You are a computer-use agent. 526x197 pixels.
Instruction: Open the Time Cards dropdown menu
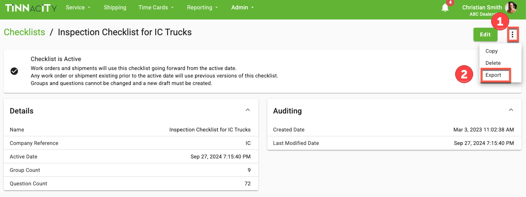click(x=156, y=7)
